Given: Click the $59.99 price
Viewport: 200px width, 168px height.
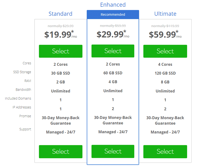Looking at the screenshot, I should pyautogui.click(x=162, y=34).
